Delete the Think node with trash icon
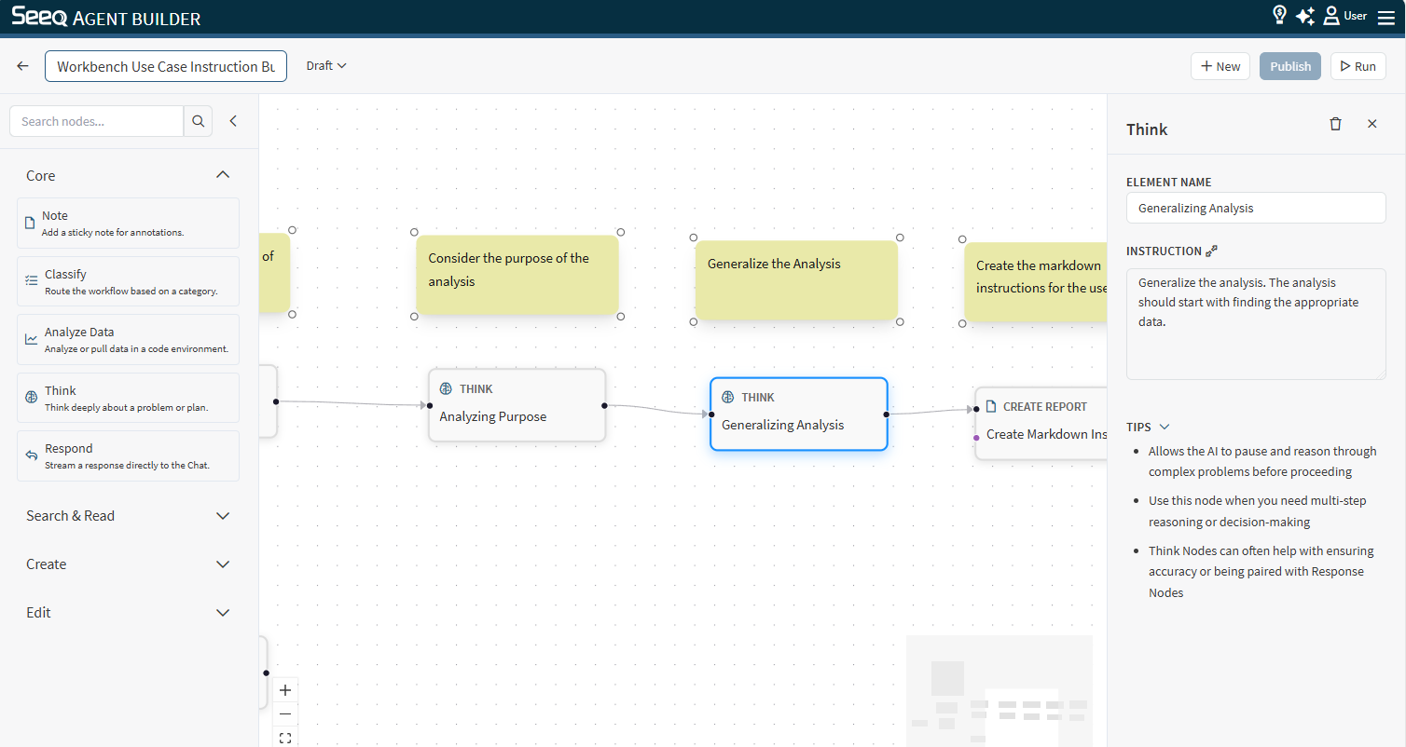This screenshot has width=1406, height=747. coord(1335,124)
